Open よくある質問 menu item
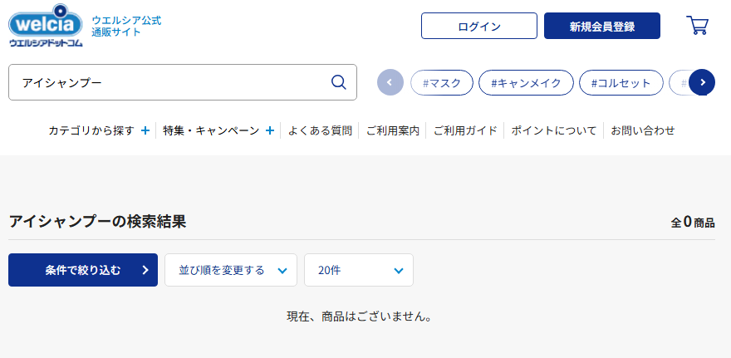731x358 pixels. 320,130
